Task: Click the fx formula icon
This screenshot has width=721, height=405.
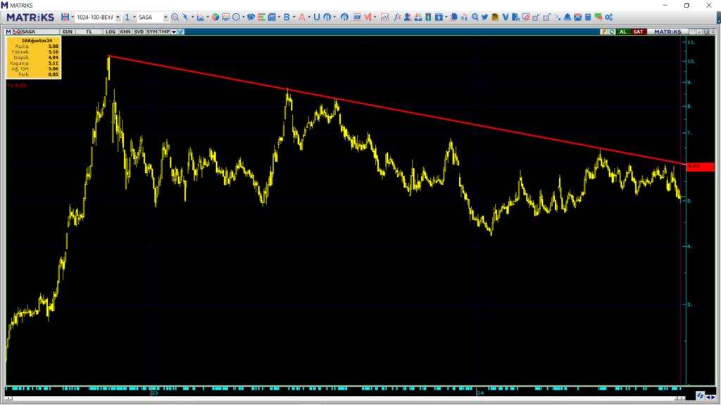Action: click(397, 17)
